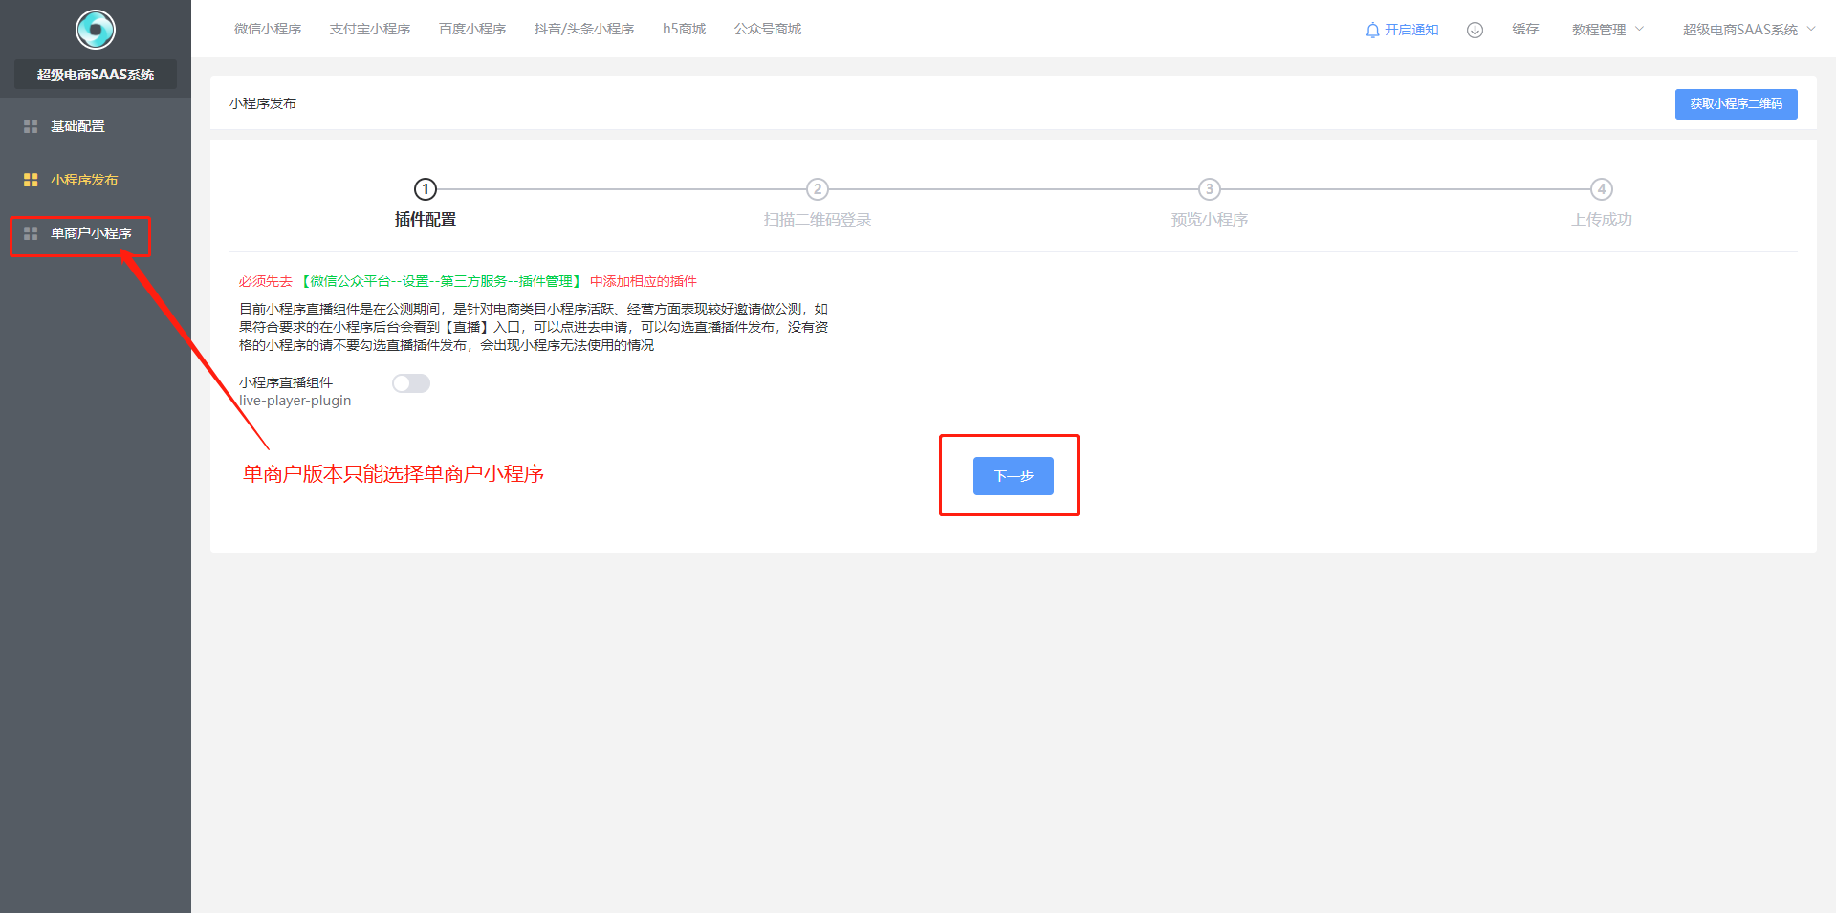Click the download circle icon in header
The width and height of the screenshot is (1836, 913).
[x=1475, y=31]
